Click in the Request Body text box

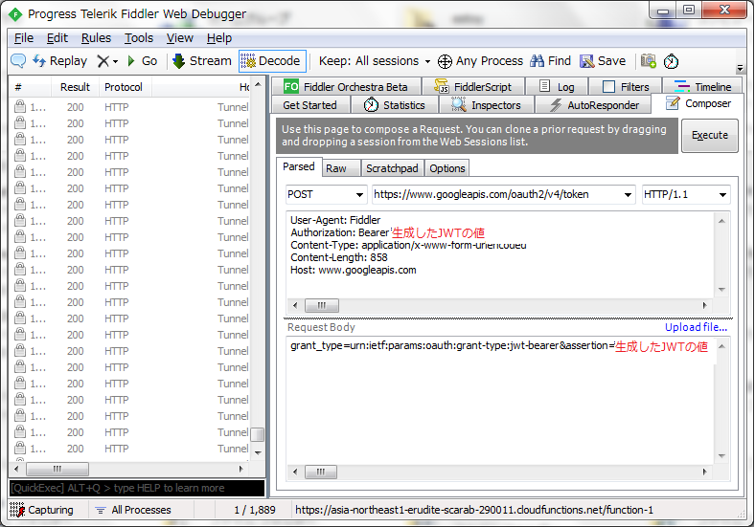point(500,402)
